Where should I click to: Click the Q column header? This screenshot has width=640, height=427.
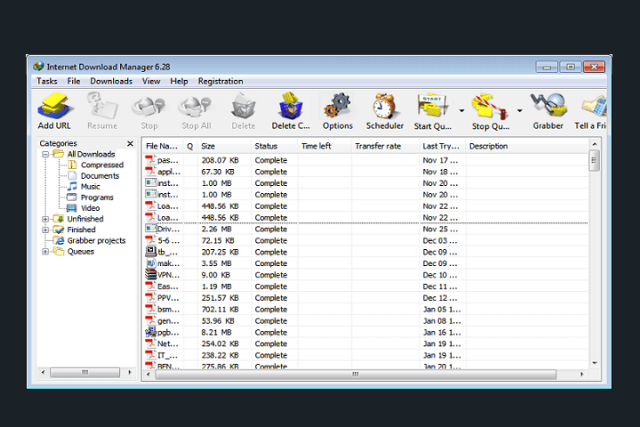pyautogui.click(x=190, y=146)
